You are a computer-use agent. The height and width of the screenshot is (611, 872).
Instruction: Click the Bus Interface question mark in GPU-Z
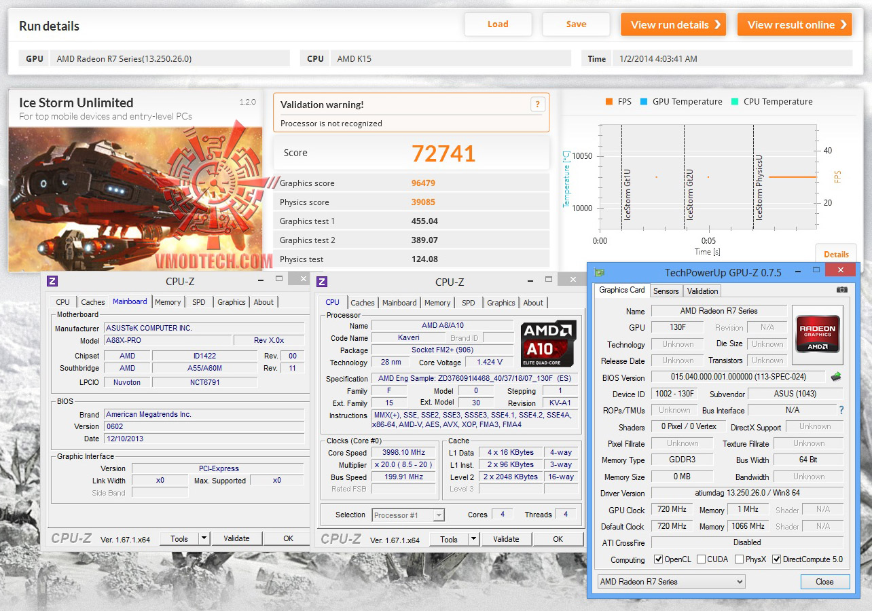coord(841,410)
